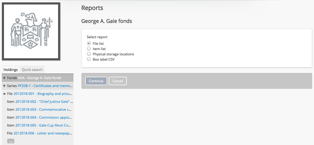Select the File list radio button
The width and height of the screenshot is (314, 145).
[89, 43]
